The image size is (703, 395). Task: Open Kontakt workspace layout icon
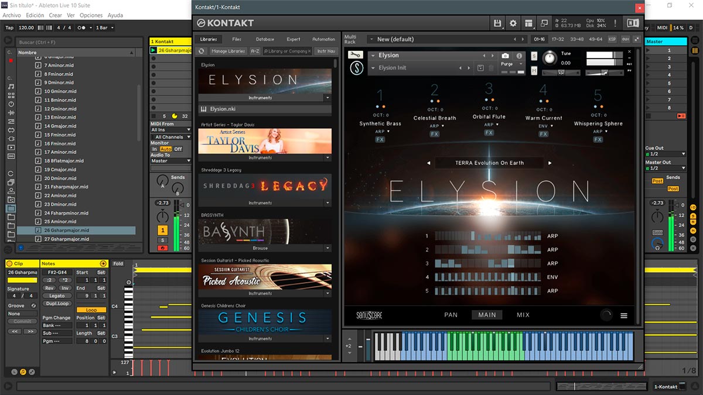click(x=529, y=23)
